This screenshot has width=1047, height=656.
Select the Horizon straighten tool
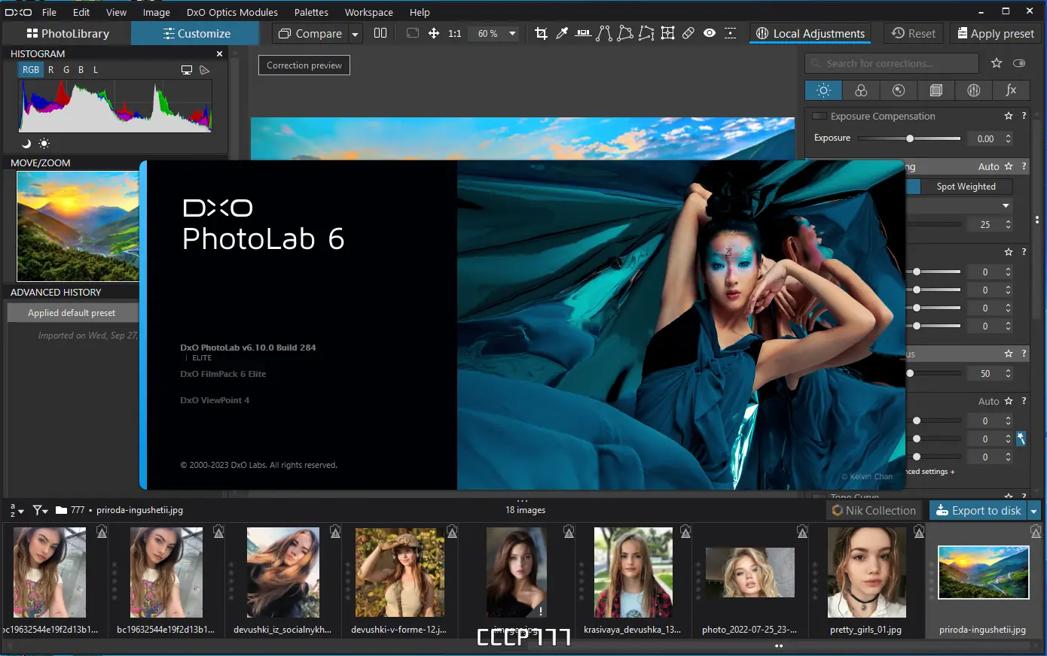pos(583,33)
